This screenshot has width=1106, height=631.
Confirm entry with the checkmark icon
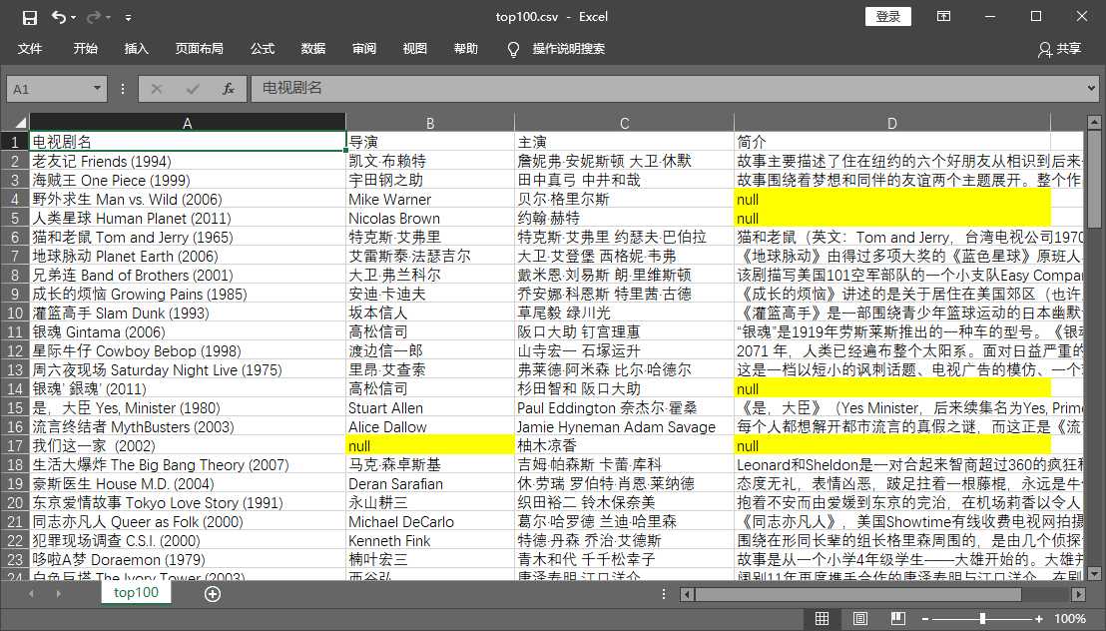192,89
